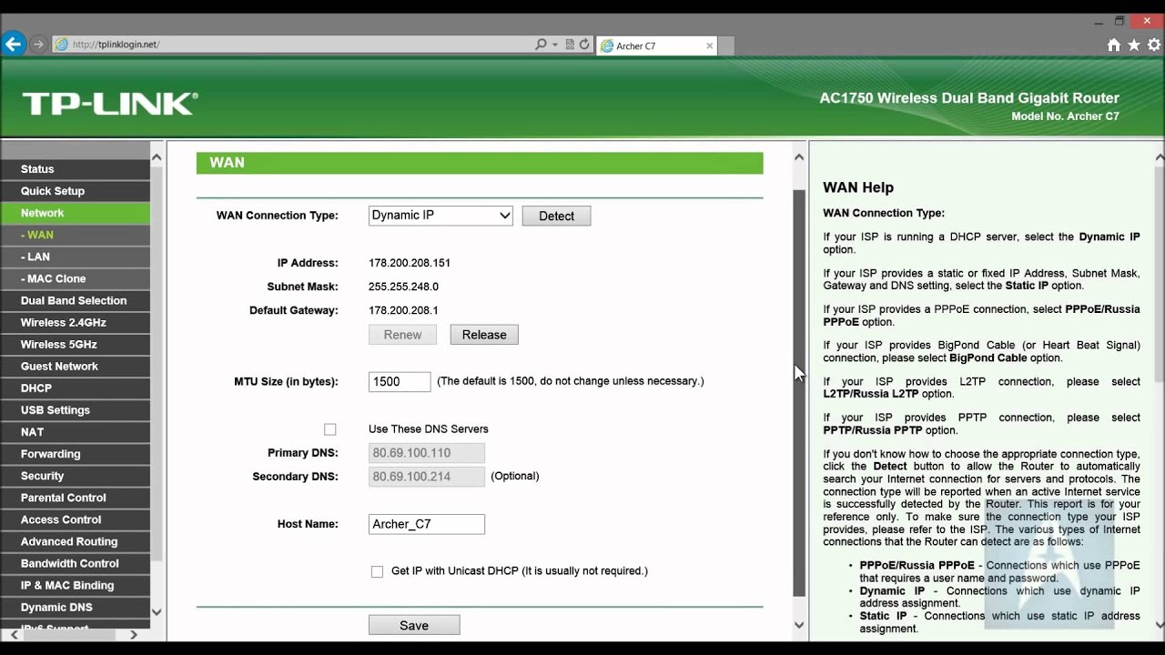Click sidebar scroll up arrow
The image size is (1165, 655).
(156, 157)
